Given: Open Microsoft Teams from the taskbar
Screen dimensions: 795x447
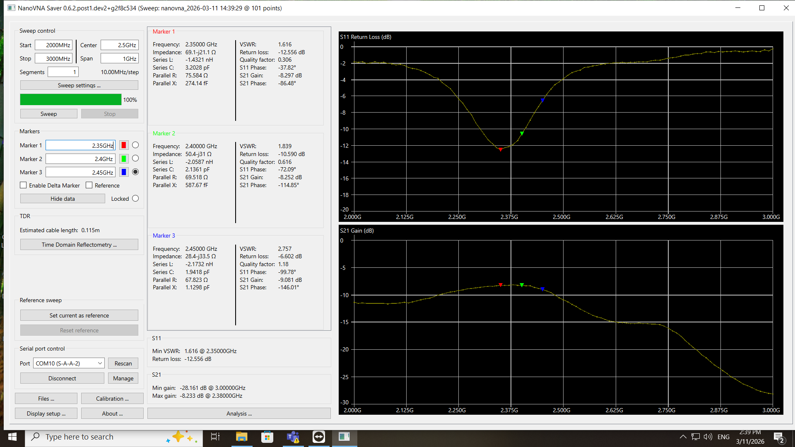Looking at the screenshot, I should (x=293, y=437).
